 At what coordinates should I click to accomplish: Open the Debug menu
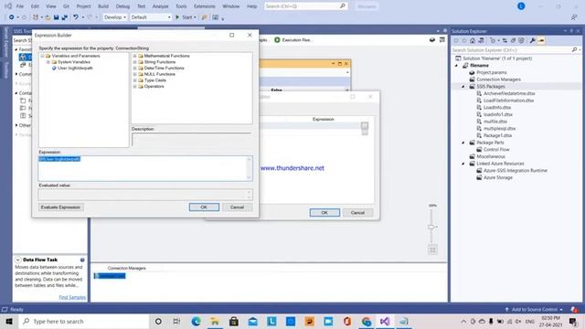[x=122, y=6]
